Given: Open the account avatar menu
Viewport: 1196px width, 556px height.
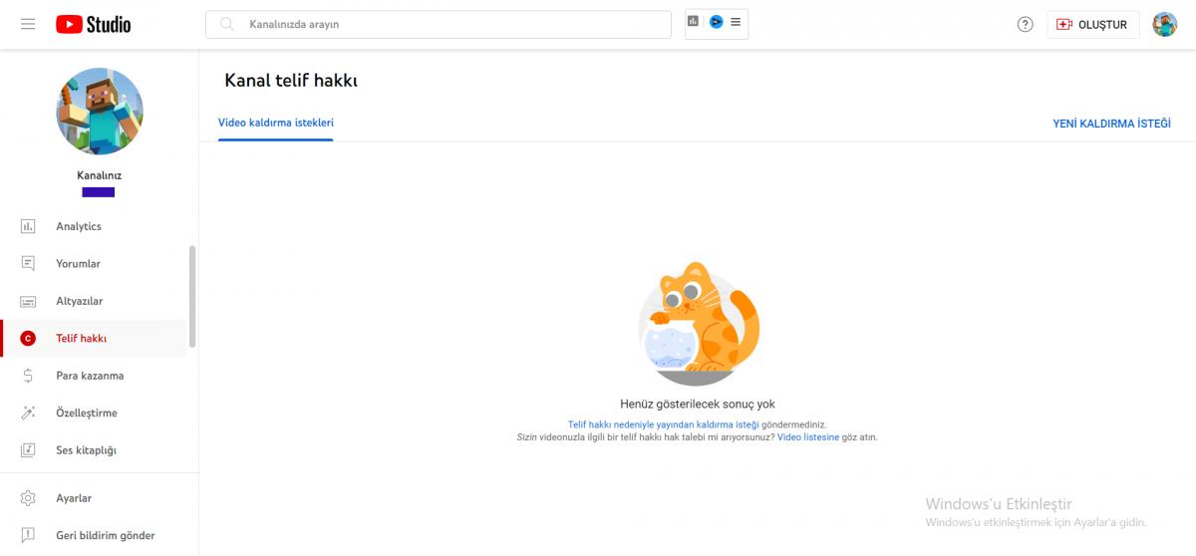Looking at the screenshot, I should [x=1164, y=25].
